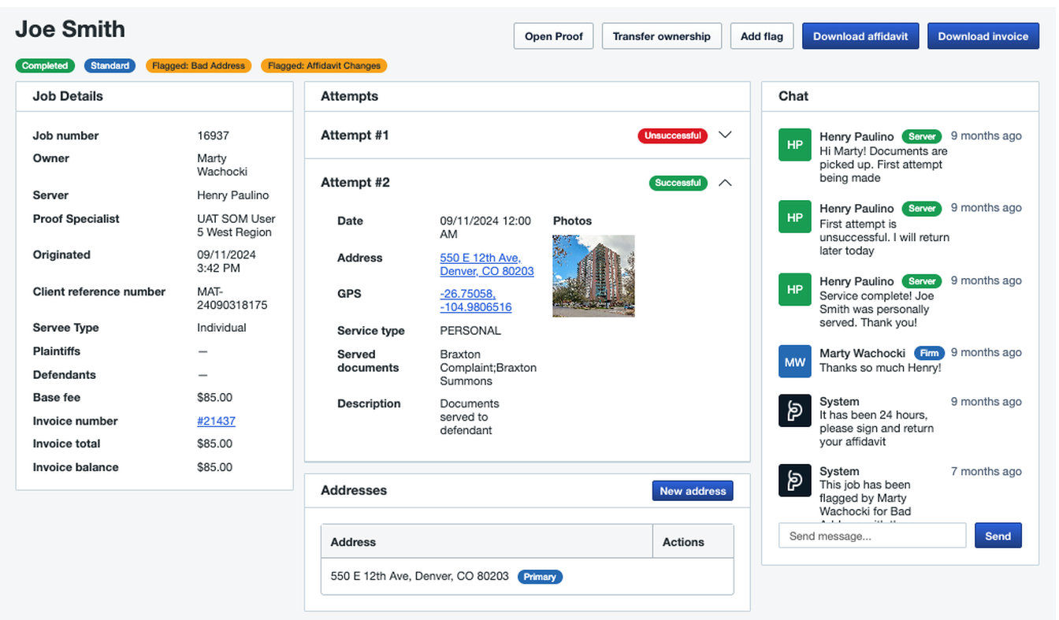Add flag to the job

761,36
